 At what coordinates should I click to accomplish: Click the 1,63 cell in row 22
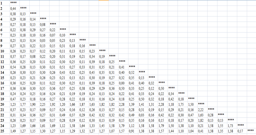pos(202,115)
